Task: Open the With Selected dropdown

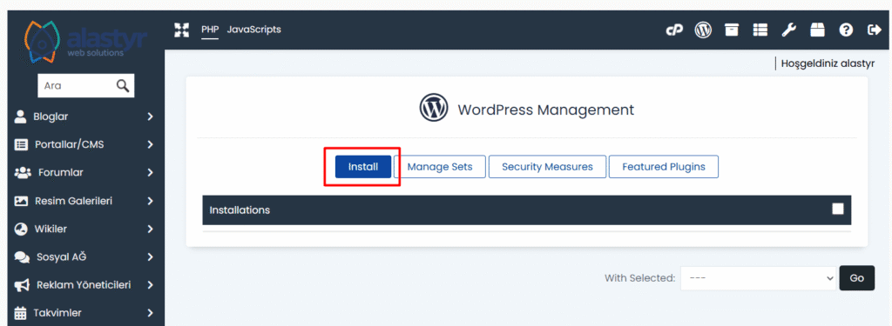Action: tap(759, 278)
